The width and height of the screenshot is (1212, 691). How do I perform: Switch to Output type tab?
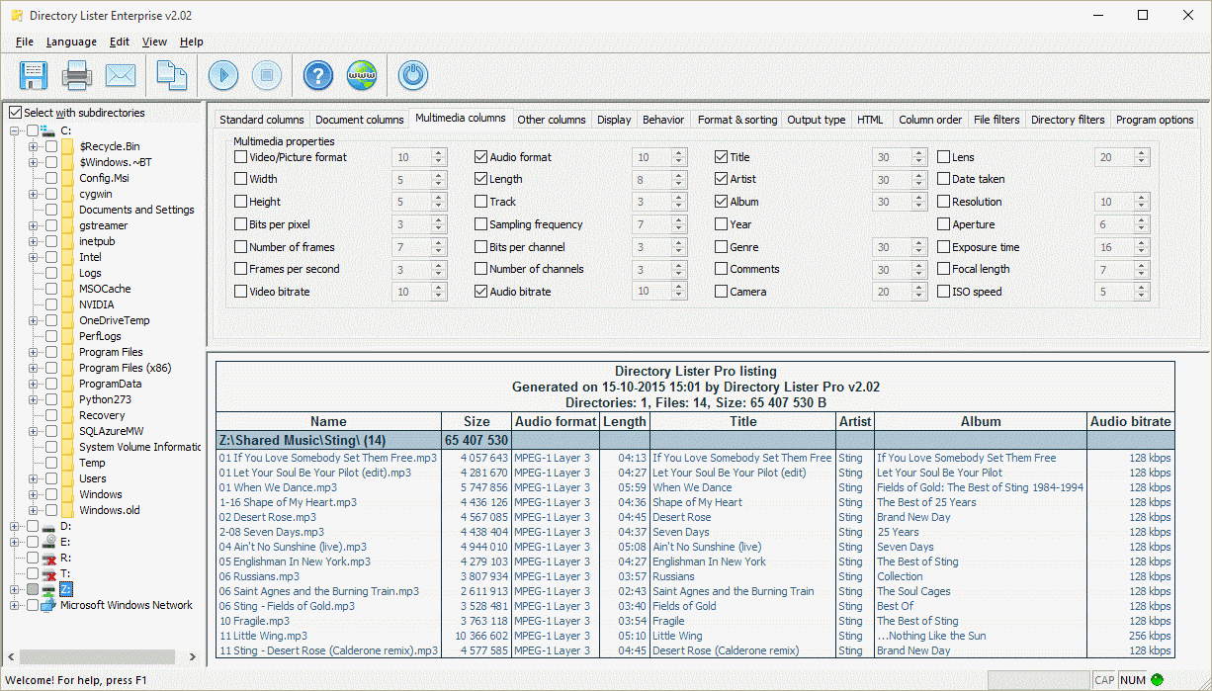pos(817,120)
